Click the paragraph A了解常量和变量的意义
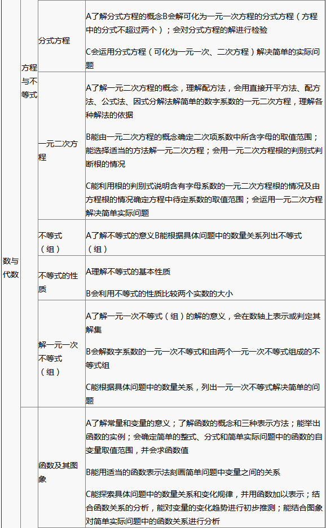The width and height of the screenshot is (326, 528). click(204, 437)
